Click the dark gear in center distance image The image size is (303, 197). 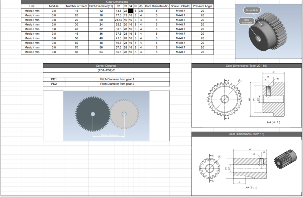[93, 114]
